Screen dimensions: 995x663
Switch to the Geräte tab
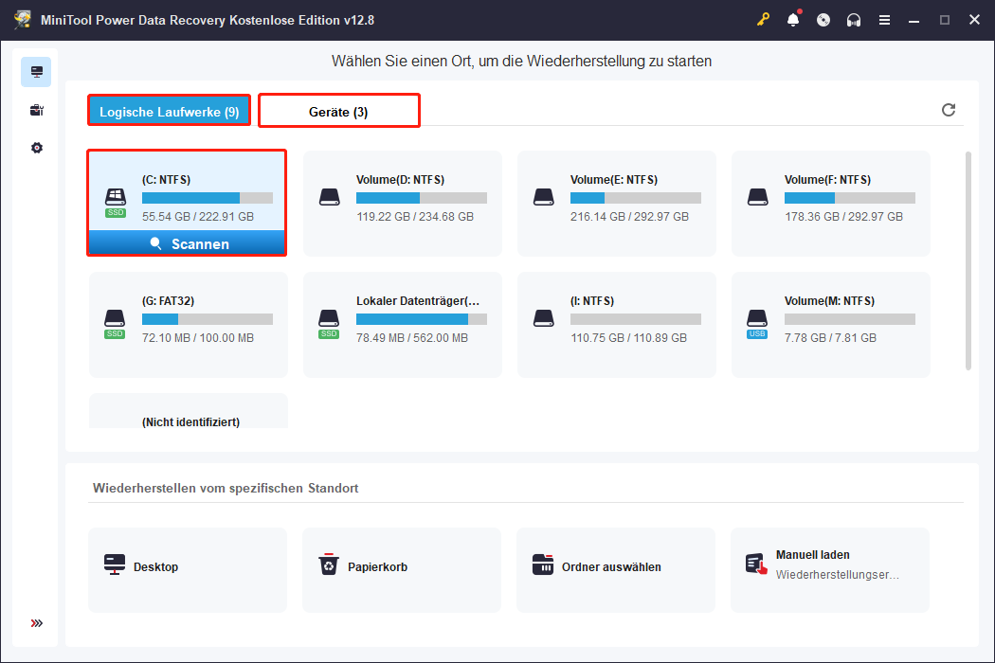click(338, 110)
